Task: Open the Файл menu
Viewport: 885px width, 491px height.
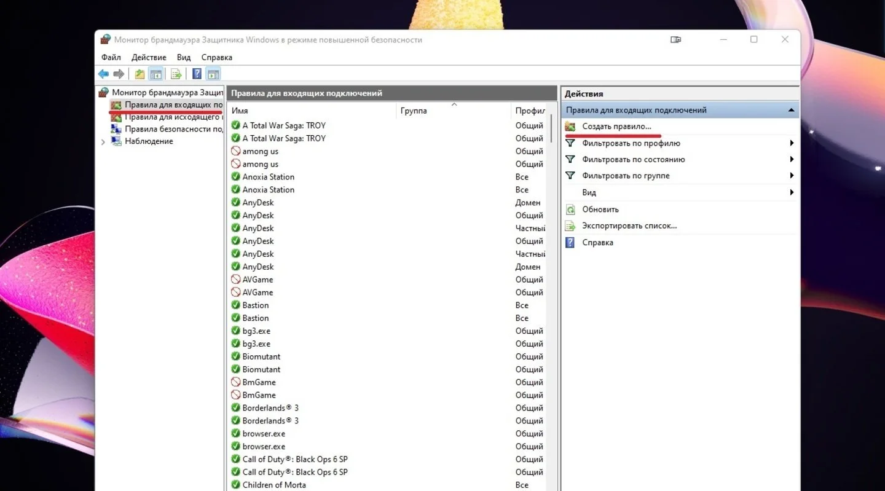Action: tap(111, 57)
